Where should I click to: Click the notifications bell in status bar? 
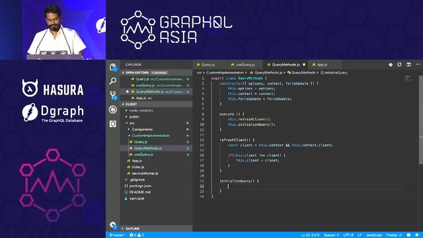pyautogui.click(x=417, y=235)
